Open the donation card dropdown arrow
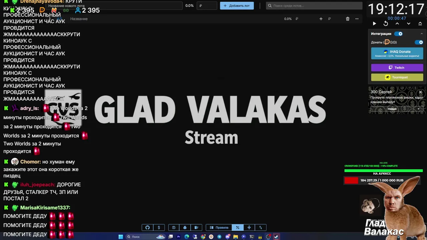The width and height of the screenshot is (427, 240). tap(418, 109)
